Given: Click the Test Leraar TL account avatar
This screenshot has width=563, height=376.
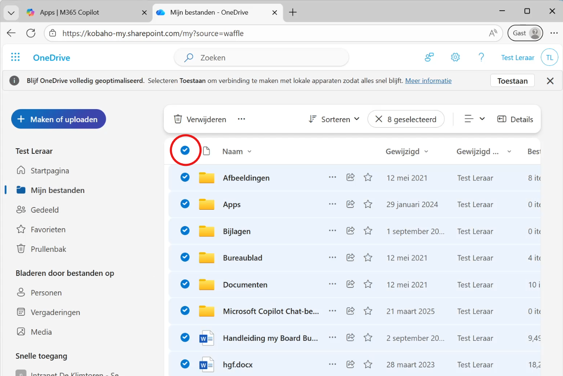Looking at the screenshot, I should pos(549,58).
